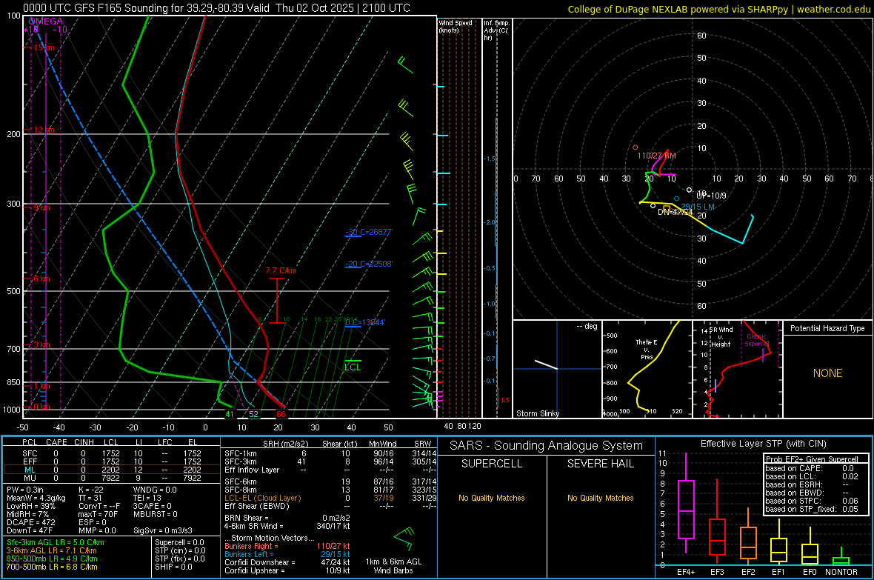Click the red Bunkers right-mover circle marker
874x580 pixels.
point(636,147)
